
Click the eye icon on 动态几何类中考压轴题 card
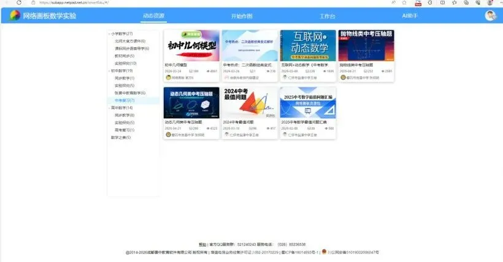click(x=208, y=129)
